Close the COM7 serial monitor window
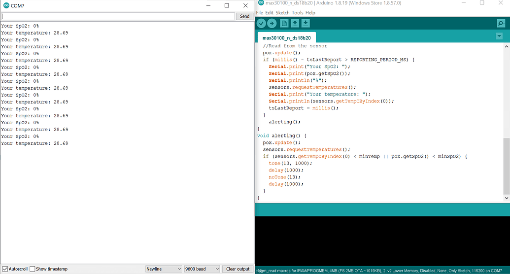 click(x=245, y=5)
